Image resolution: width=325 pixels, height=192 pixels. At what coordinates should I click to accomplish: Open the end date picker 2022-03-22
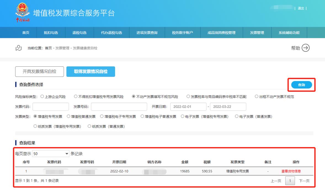[228, 107]
